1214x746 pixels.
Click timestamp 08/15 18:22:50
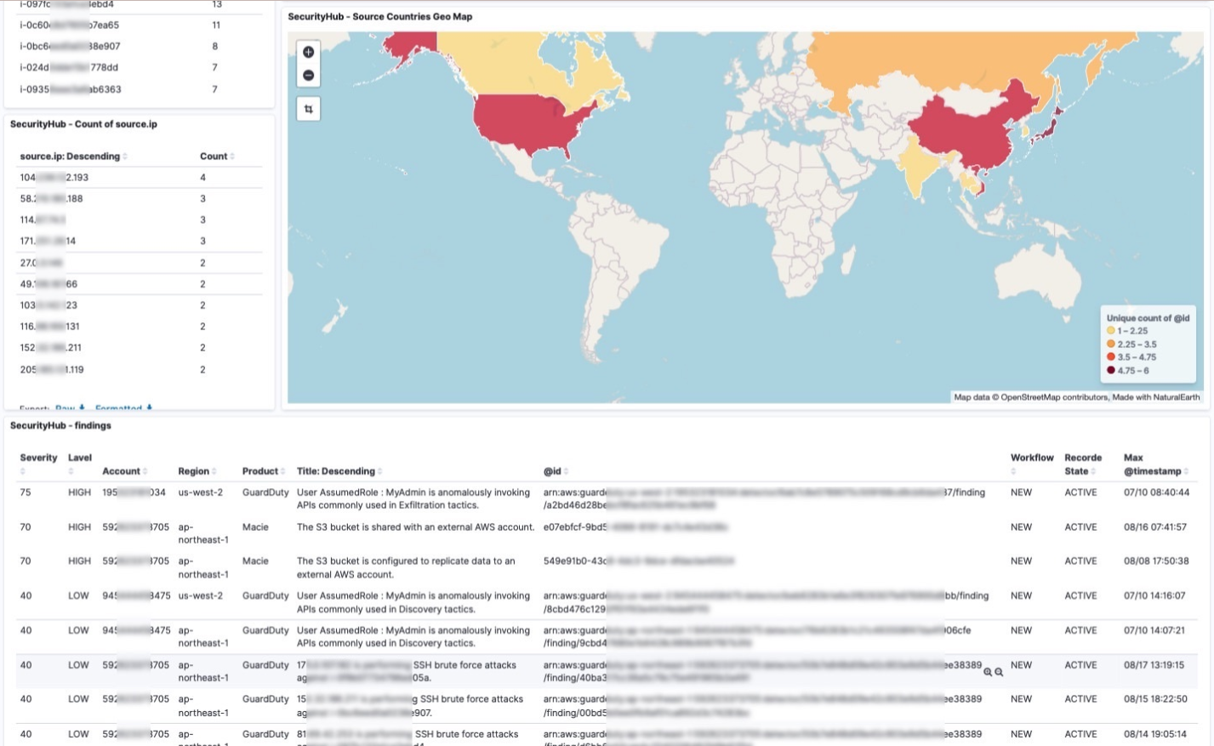(x=1155, y=699)
